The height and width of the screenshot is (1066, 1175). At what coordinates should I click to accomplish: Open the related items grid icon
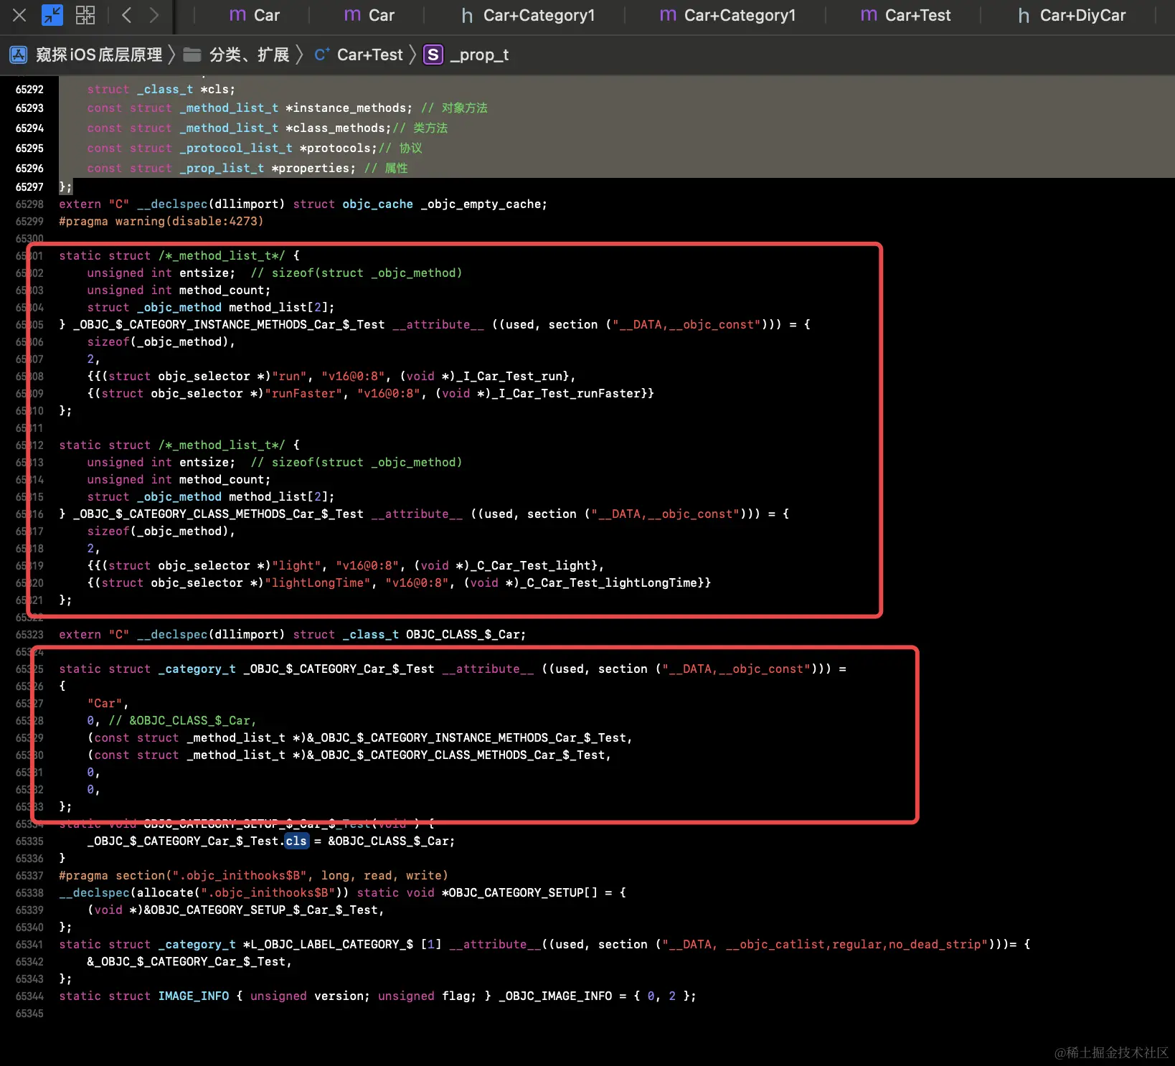(85, 15)
